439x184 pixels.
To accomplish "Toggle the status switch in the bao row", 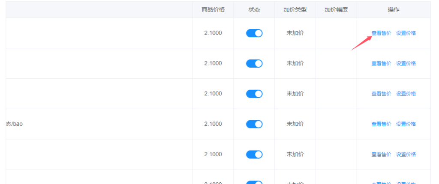I will [254, 124].
